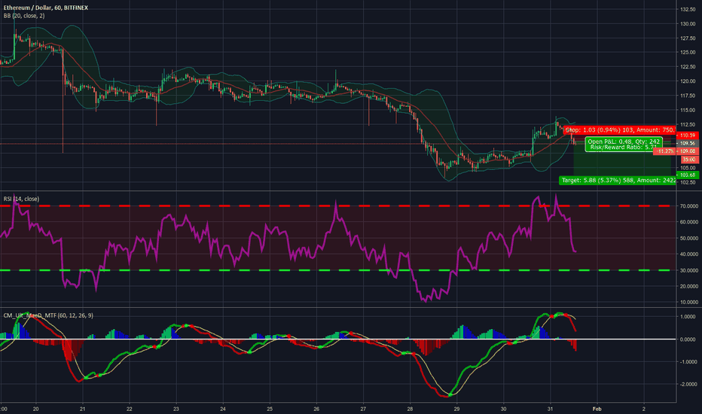Click 122.50 on the price axis

[688, 67]
